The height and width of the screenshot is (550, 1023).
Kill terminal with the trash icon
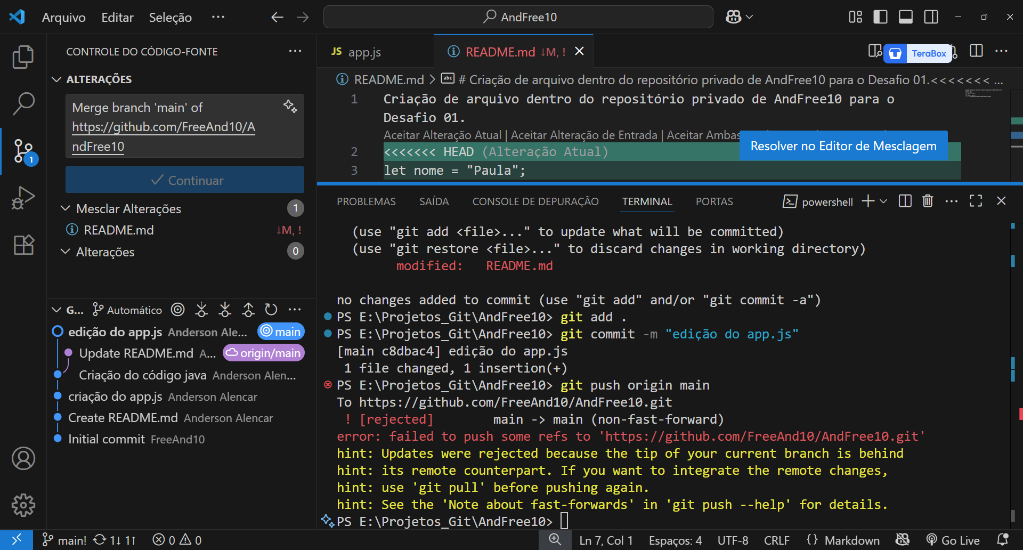click(928, 201)
